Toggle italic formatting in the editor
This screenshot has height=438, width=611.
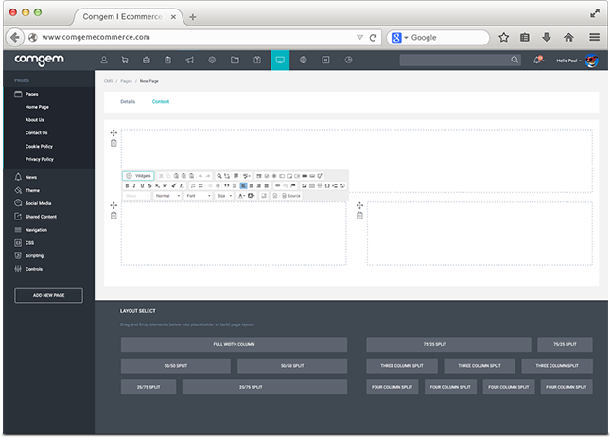pyautogui.click(x=134, y=185)
